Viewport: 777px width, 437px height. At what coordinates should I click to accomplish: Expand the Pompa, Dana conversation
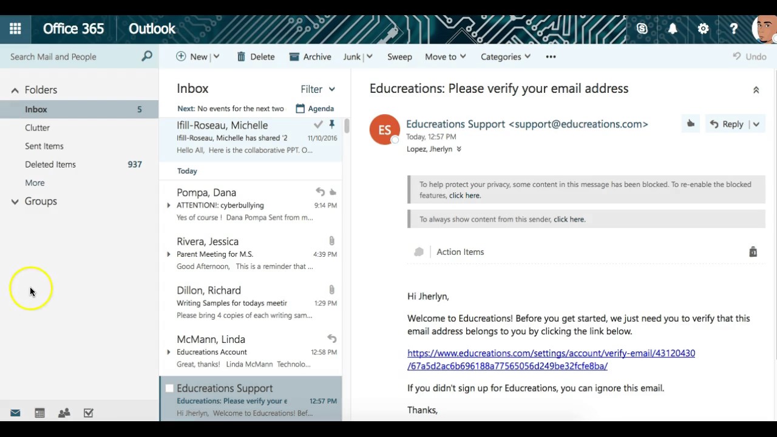(169, 205)
